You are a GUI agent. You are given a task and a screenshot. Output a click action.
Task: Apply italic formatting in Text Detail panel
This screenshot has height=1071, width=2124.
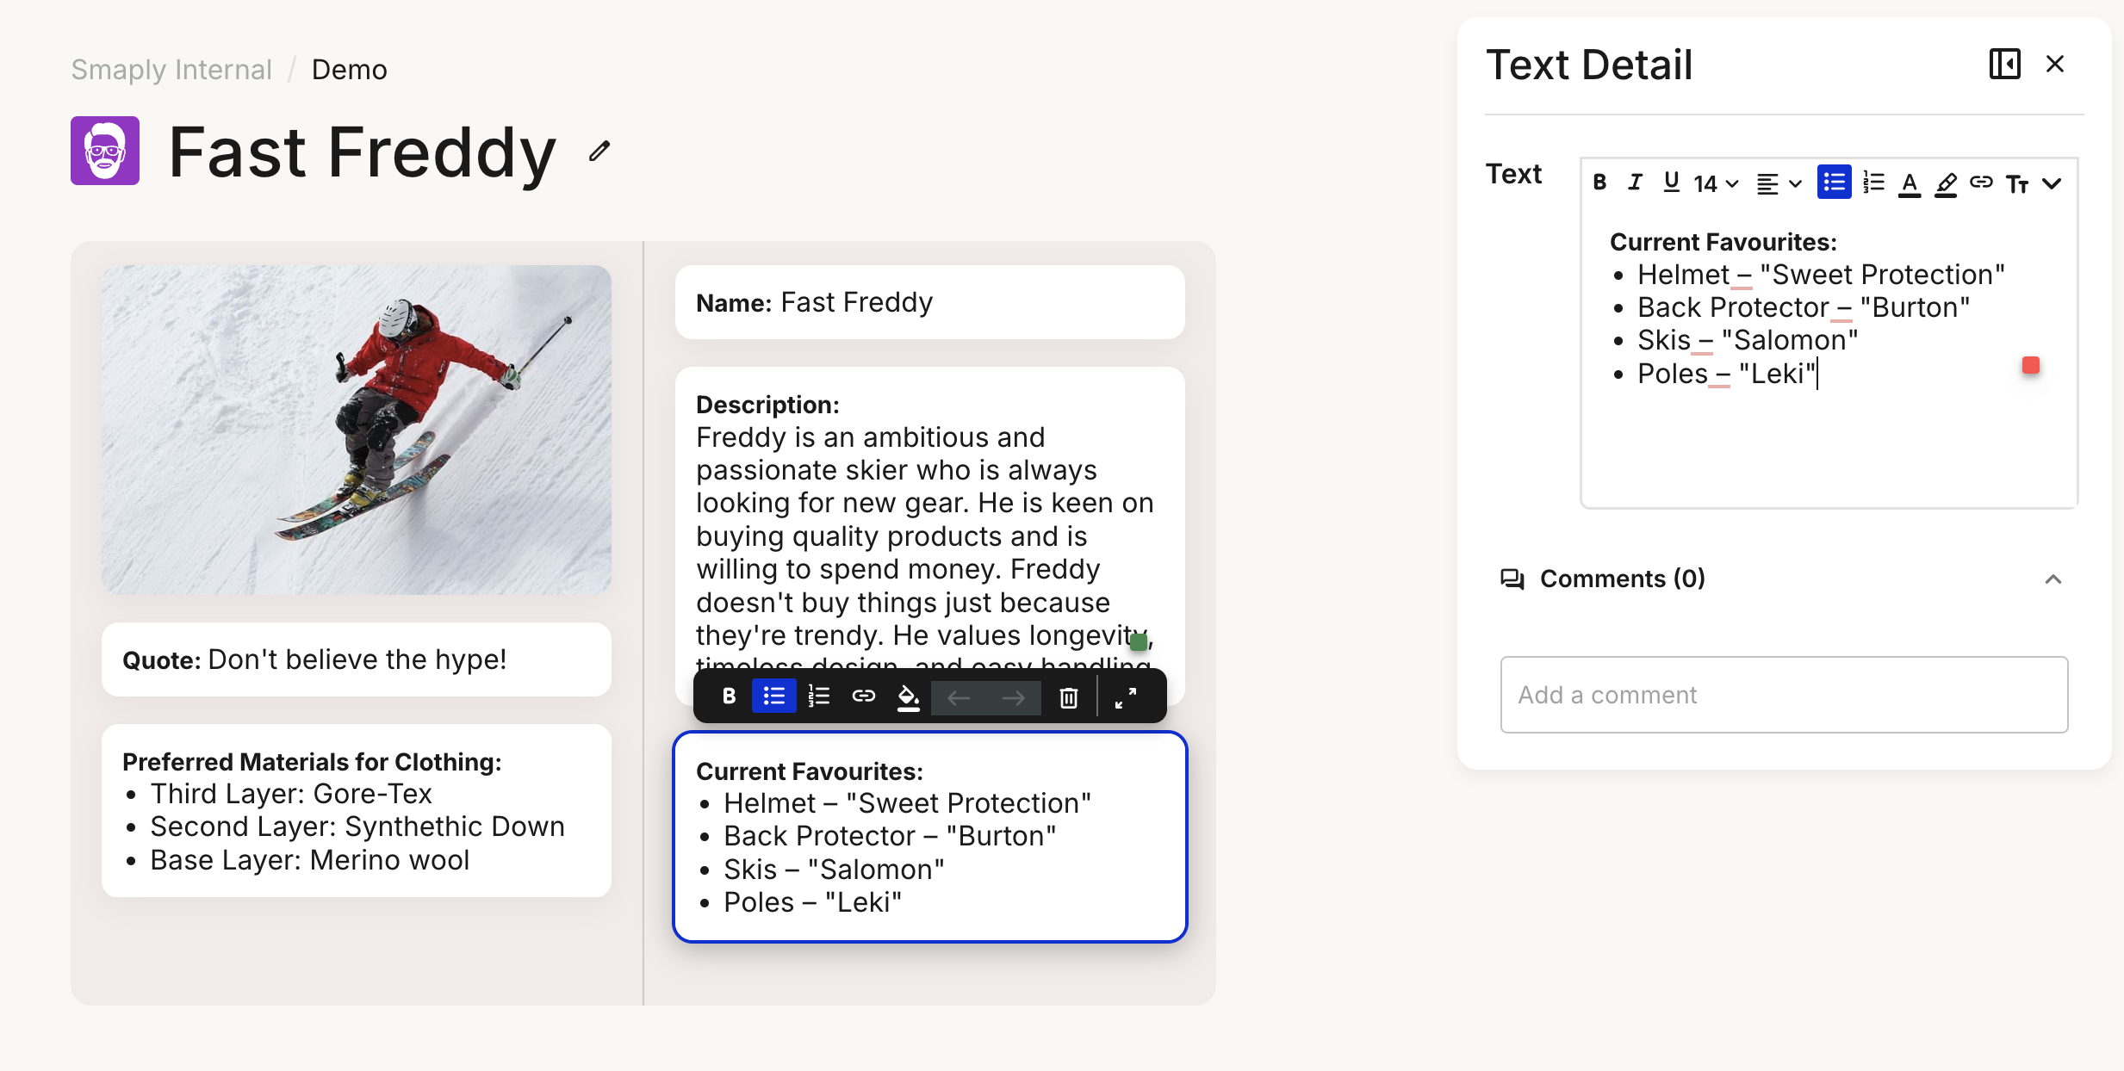(x=1635, y=182)
